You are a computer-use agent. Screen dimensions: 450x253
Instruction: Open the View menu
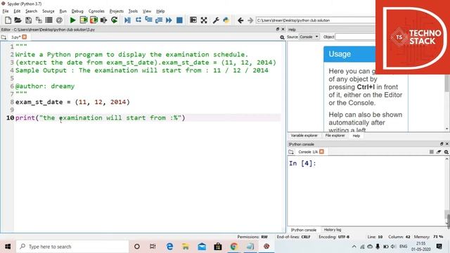click(x=147, y=11)
